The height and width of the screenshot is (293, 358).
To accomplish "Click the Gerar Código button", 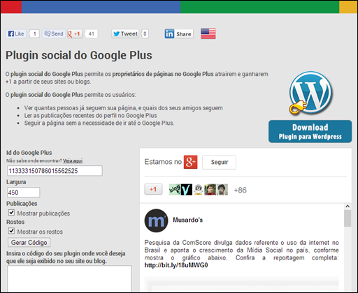I will [29, 242].
